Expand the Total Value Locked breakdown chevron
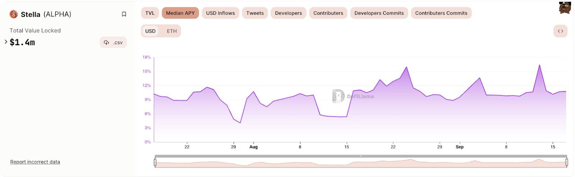The width and height of the screenshot is (575, 177). 6,42
